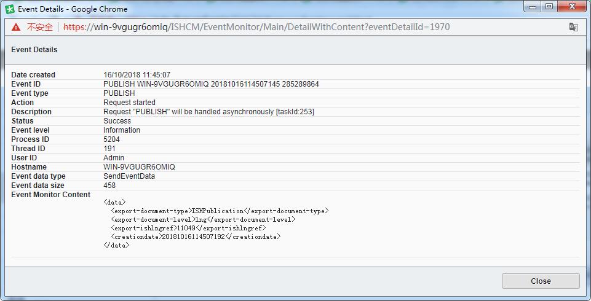Image resolution: width=591 pixels, height=301 pixels.
Task: Click the Event ID value text
Action: (x=211, y=84)
